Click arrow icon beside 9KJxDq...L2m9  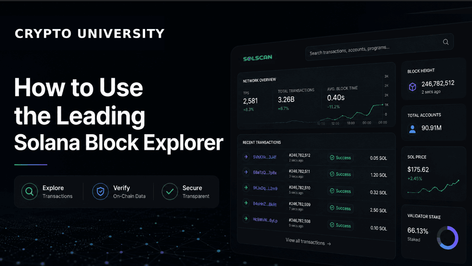(246, 188)
